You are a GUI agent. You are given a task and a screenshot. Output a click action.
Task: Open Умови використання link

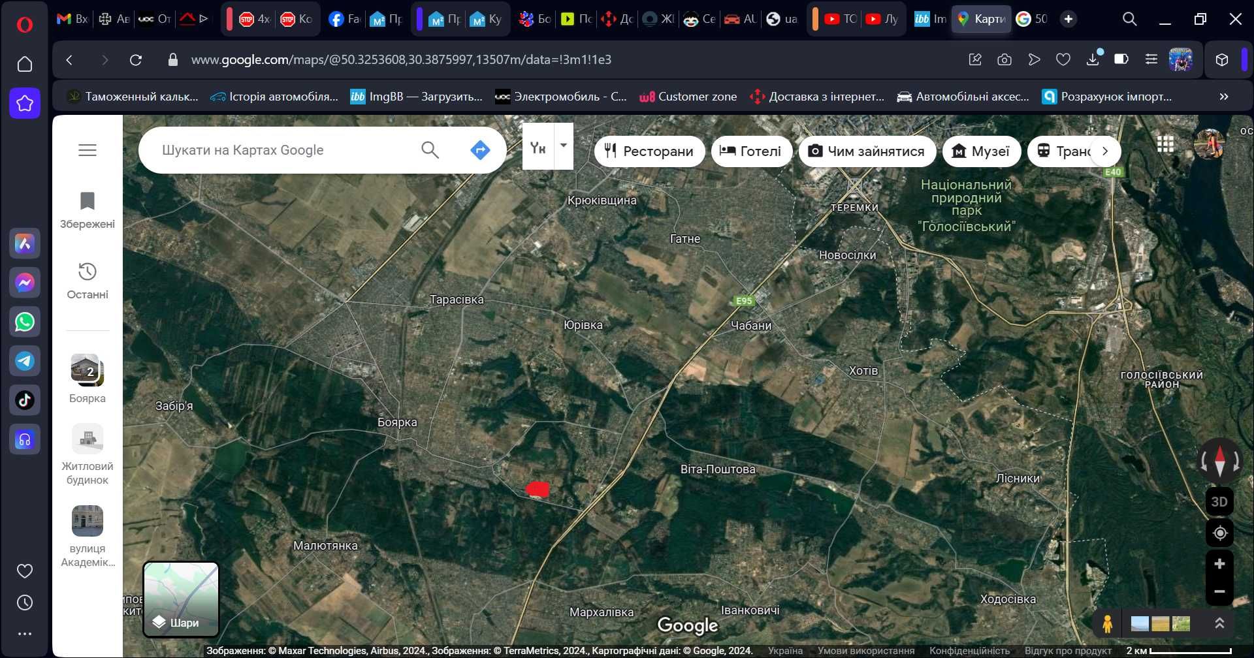866,651
